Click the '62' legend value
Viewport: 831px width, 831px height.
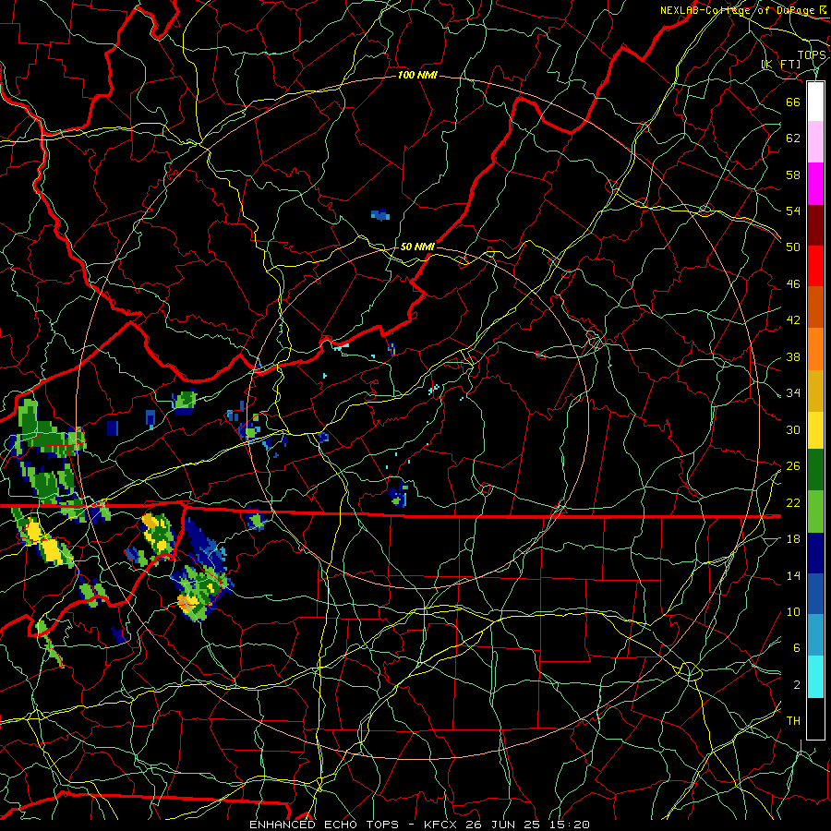(793, 138)
